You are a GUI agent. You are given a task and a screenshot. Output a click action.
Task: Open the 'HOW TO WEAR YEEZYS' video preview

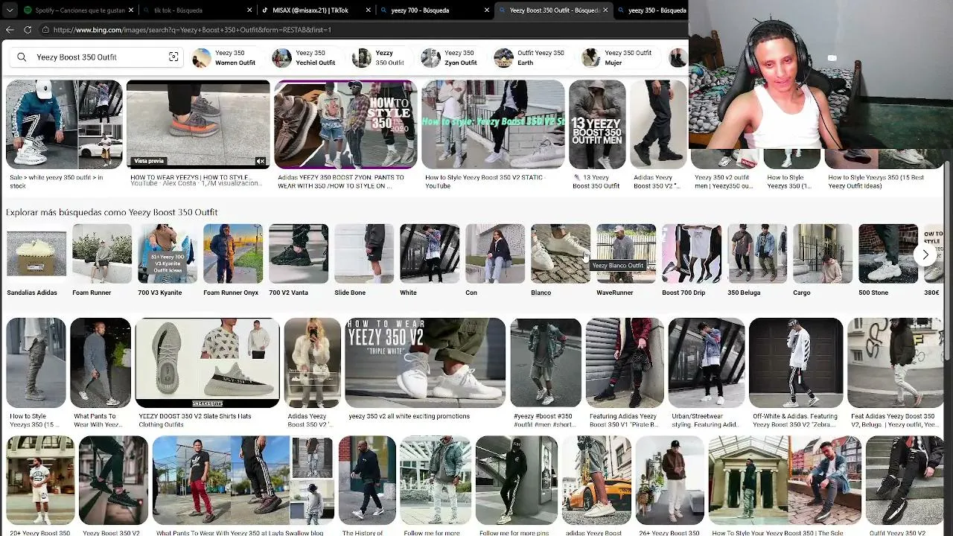(x=198, y=124)
